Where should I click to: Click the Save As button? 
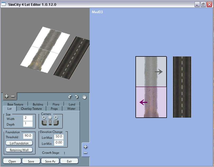pos(50,161)
